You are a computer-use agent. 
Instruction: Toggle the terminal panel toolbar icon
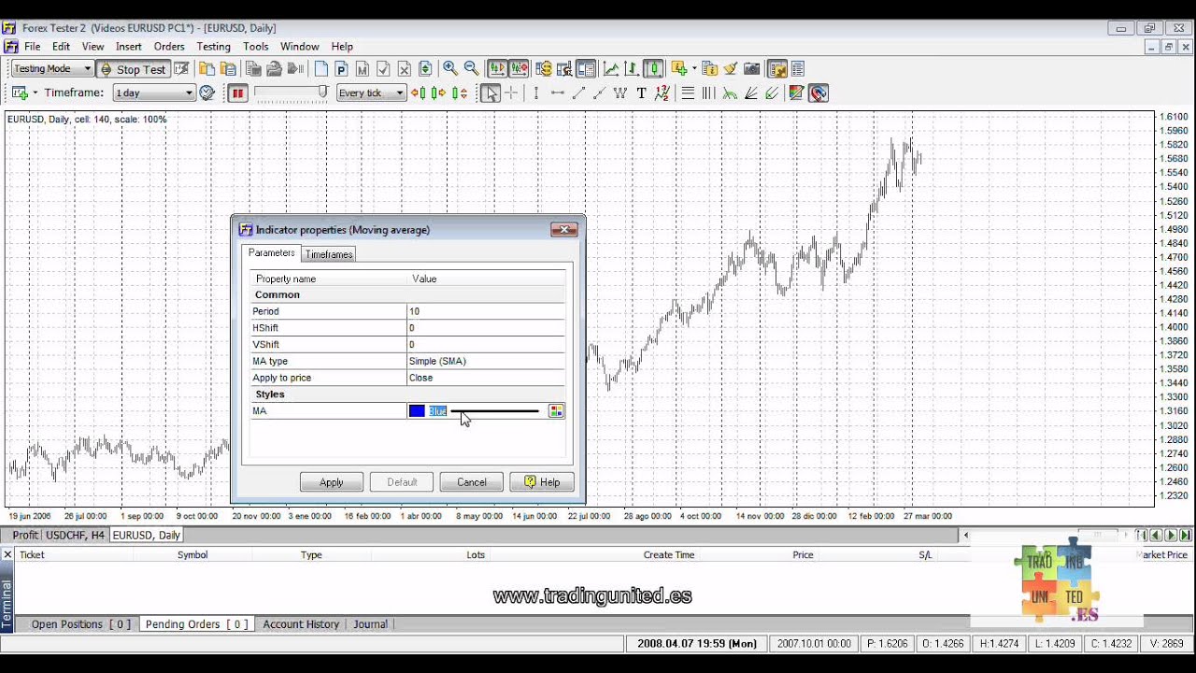(586, 68)
